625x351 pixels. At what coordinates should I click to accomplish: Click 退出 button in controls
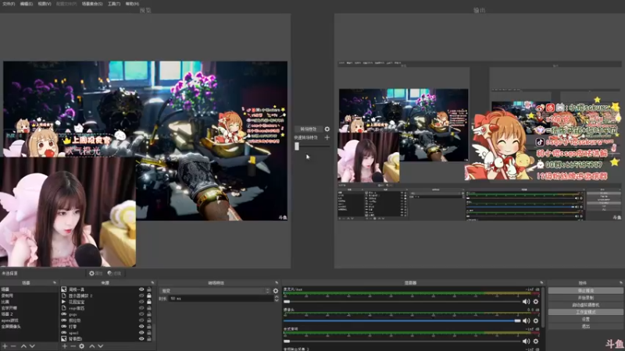tap(585, 326)
